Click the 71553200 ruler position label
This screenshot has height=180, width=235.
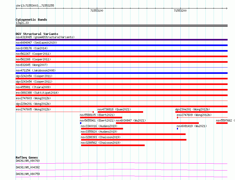coord(180,11)
